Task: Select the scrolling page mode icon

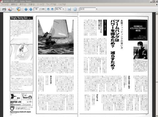Action: [69, 9]
